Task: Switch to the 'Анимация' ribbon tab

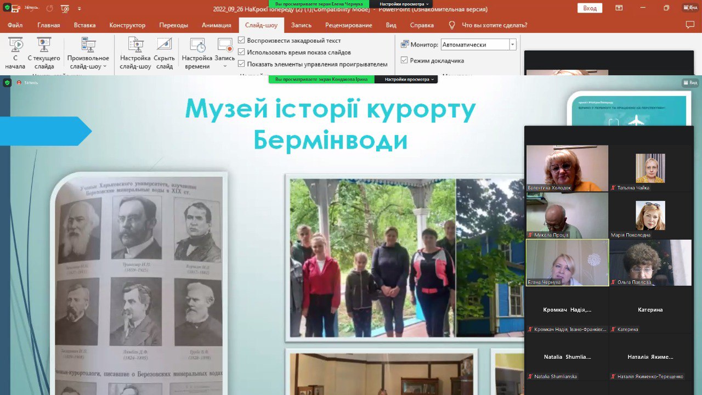Action: click(216, 25)
